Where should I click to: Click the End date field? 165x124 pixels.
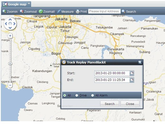(x=112, y=80)
